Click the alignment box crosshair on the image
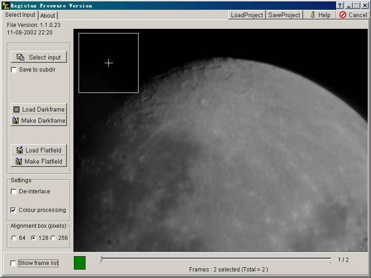Screen dimensions: 371x278 point(109,63)
